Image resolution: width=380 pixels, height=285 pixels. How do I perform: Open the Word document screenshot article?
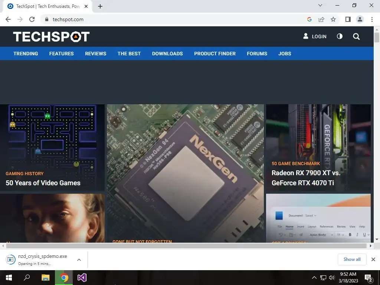318,218
